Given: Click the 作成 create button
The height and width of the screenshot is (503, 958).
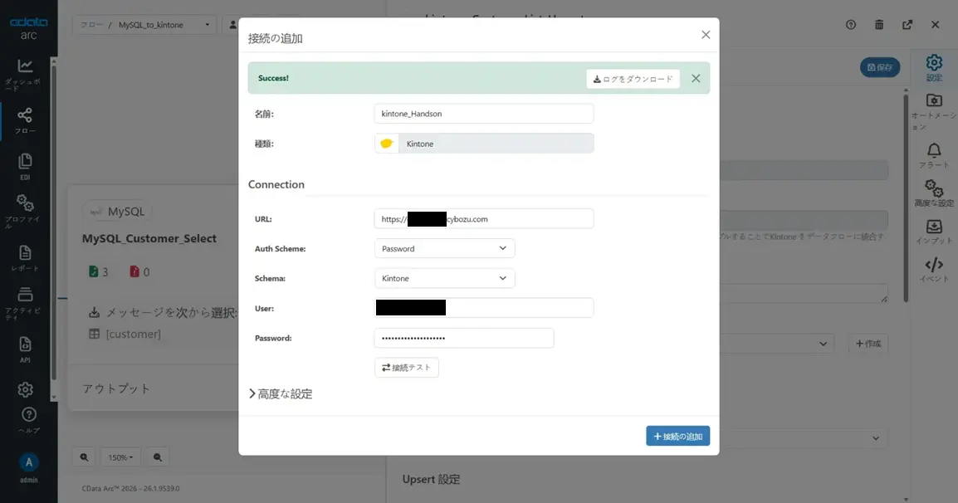Looking at the screenshot, I should click(868, 344).
